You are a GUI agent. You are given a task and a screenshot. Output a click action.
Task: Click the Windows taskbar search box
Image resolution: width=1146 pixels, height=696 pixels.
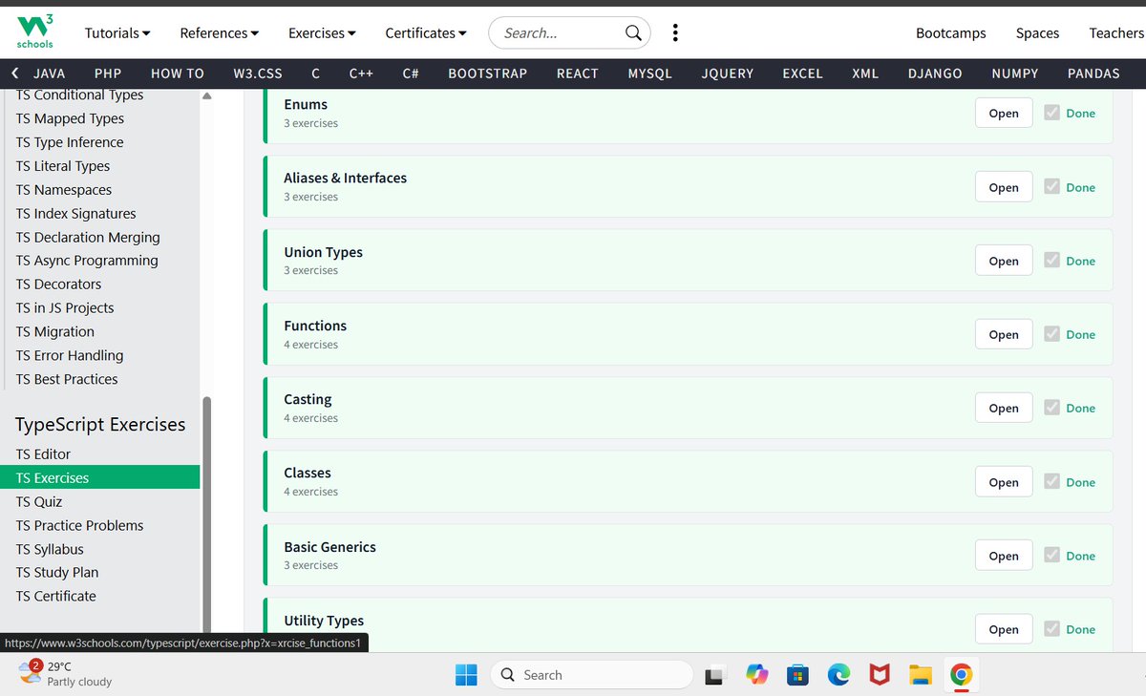[x=591, y=675]
